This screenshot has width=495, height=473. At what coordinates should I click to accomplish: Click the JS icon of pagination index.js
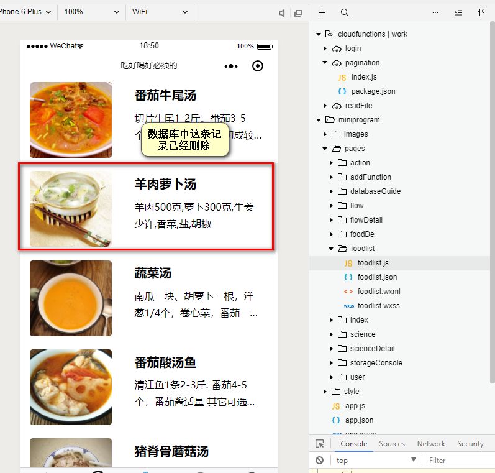pyautogui.click(x=342, y=78)
